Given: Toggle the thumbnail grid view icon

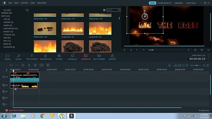Looking at the screenshot, I should click(x=104, y=10).
